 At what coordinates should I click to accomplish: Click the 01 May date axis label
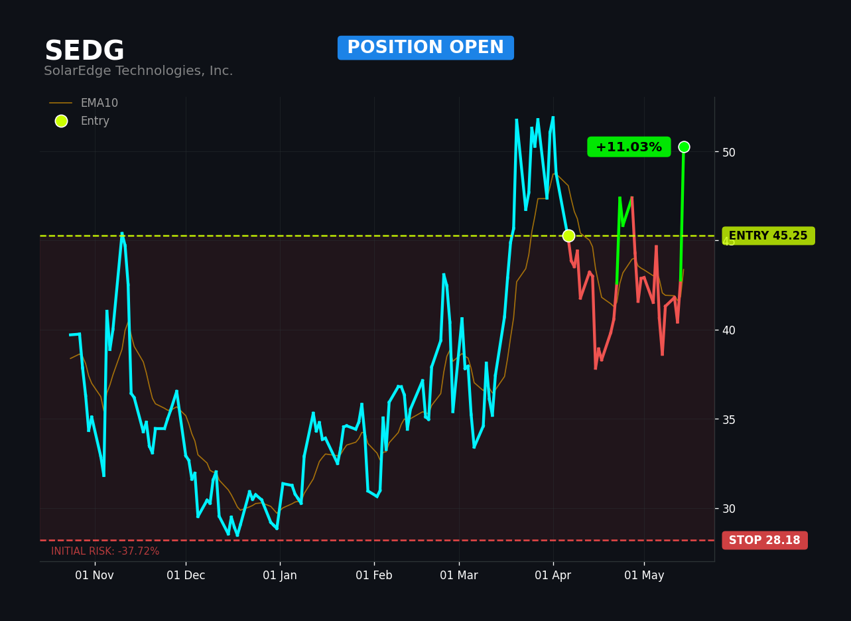click(644, 576)
